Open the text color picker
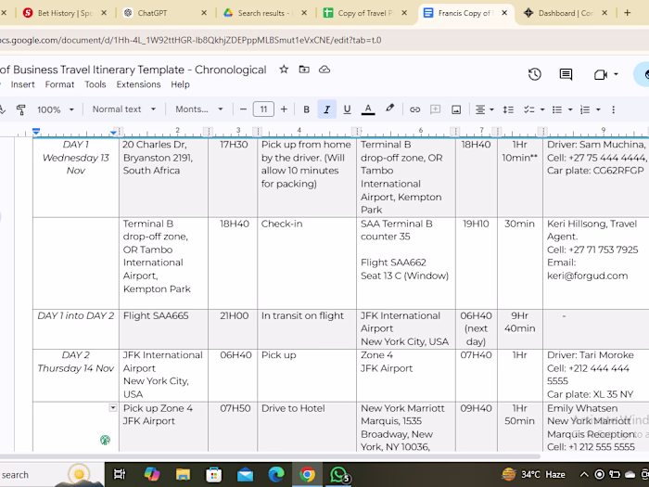This screenshot has width=649, height=487. 367,109
